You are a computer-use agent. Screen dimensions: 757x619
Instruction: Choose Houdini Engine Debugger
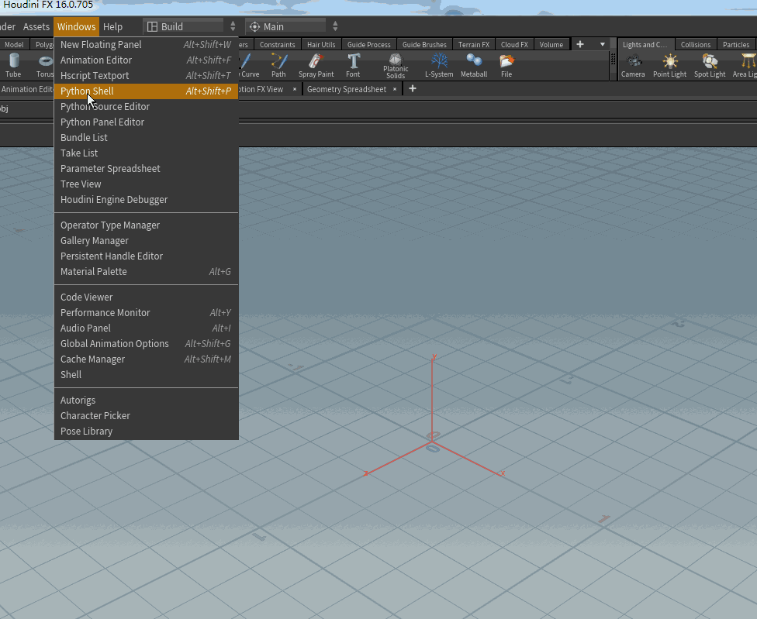coord(147,199)
